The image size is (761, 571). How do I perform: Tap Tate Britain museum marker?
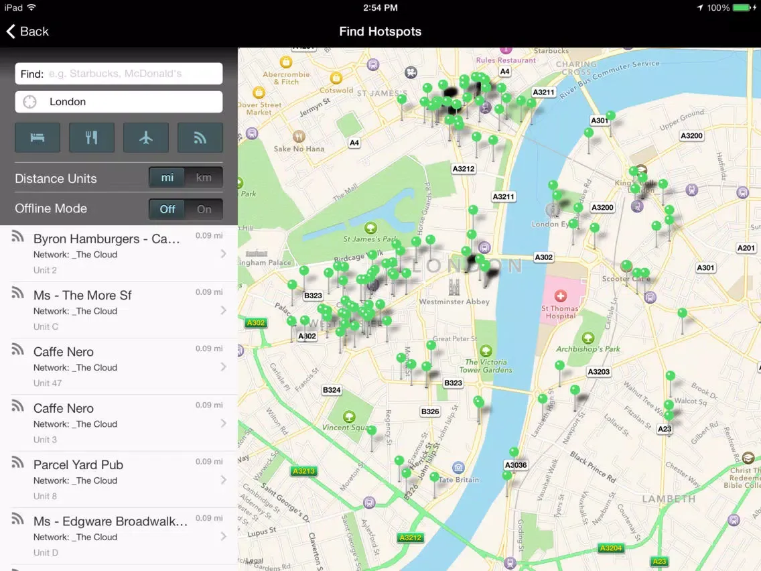click(458, 468)
